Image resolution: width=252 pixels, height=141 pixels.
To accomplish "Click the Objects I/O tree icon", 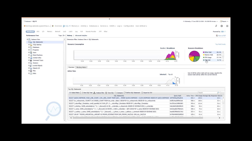I will pos(31,68).
